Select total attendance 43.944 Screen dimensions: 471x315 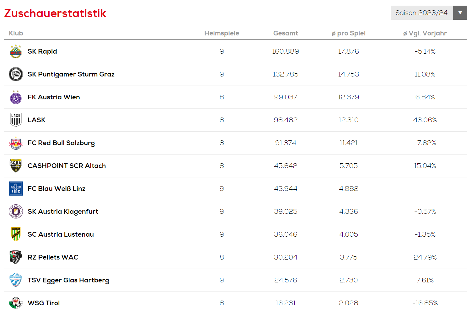286,189
